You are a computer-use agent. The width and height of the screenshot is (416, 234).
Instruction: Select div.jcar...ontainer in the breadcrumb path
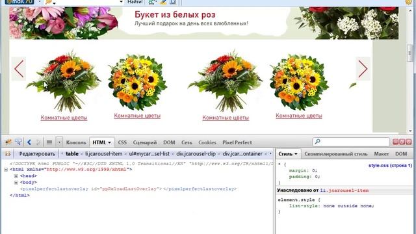(x=242, y=154)
